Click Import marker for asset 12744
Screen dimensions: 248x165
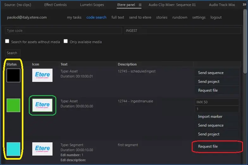pos(210,117)
